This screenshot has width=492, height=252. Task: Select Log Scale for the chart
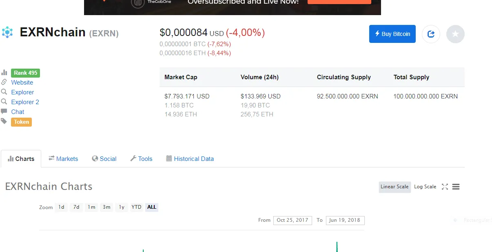click(425, 187)
